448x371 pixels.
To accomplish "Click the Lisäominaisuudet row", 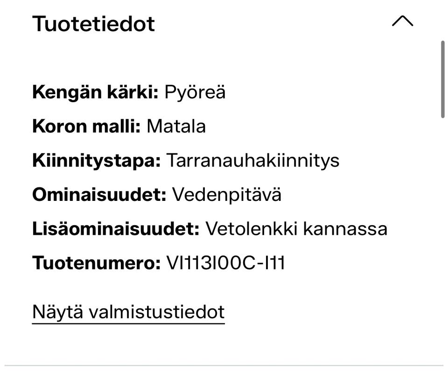I will [x=210, y=228].
